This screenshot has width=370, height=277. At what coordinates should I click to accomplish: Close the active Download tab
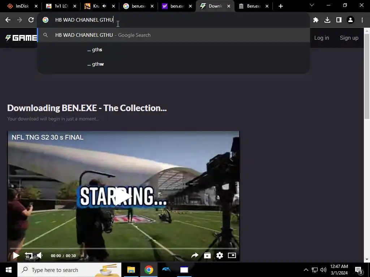pos(229,6)
